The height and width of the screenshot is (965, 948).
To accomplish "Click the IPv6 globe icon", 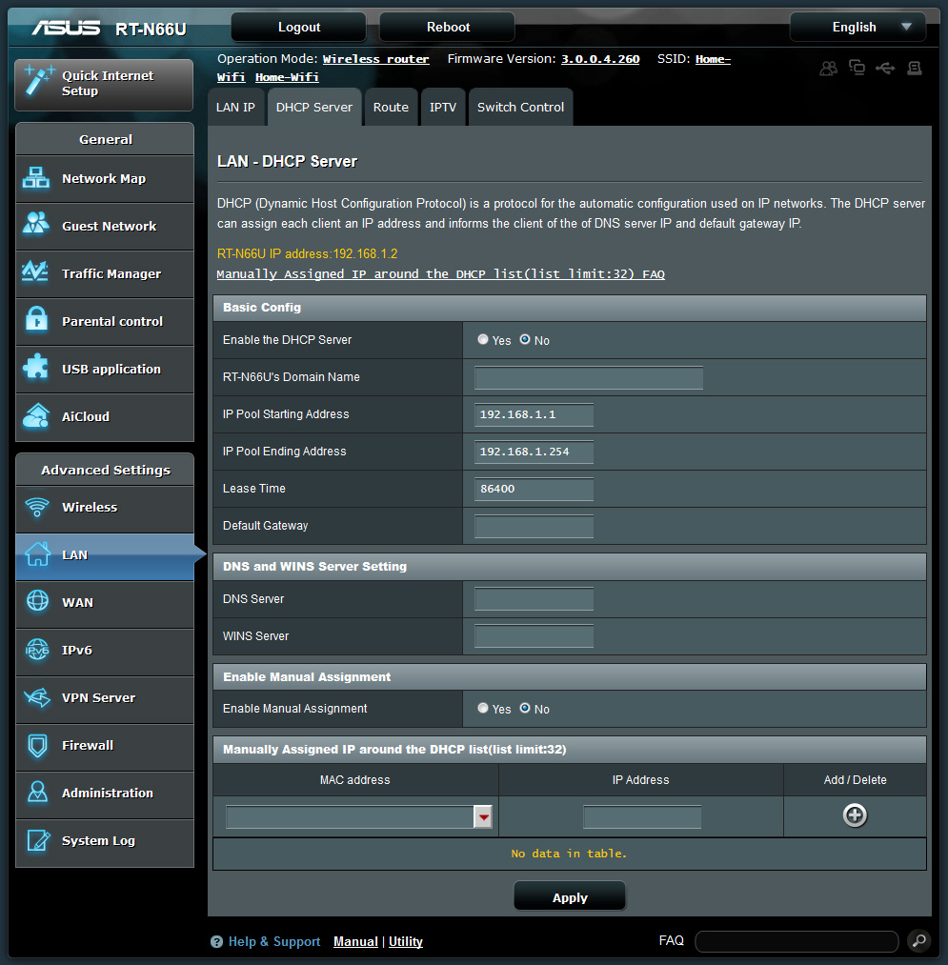I will 37,650.
